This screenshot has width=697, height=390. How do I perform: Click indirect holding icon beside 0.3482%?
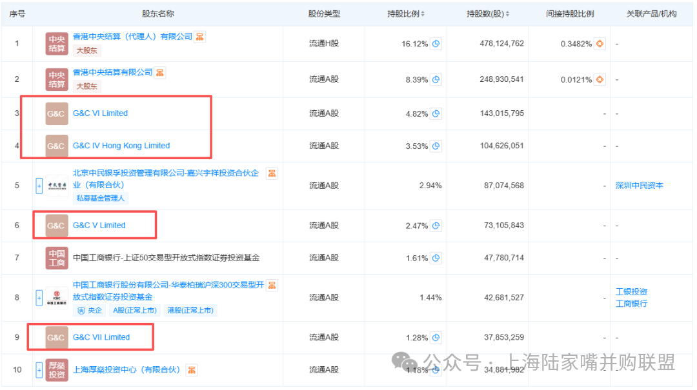[600, 44]
